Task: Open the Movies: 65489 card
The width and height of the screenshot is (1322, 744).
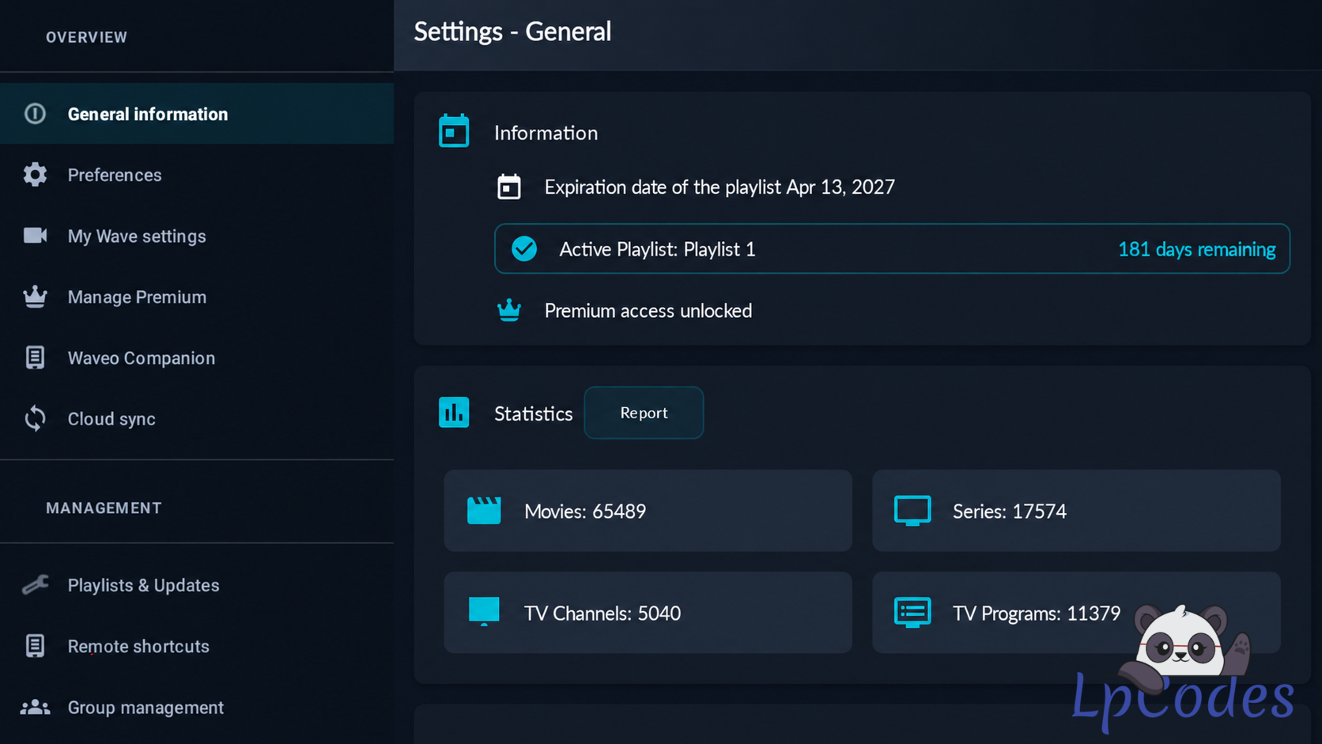Action: (648, 511)
